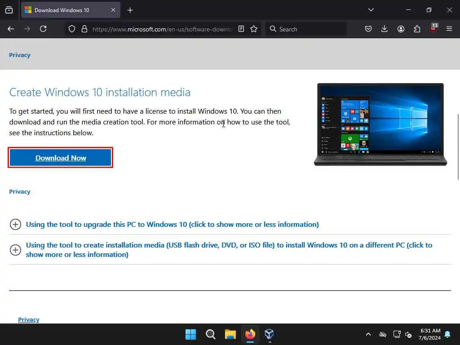This screenshot has height=345, width=460.
Task: Select the Download Windows 10 tab
Action: (71, 10)
